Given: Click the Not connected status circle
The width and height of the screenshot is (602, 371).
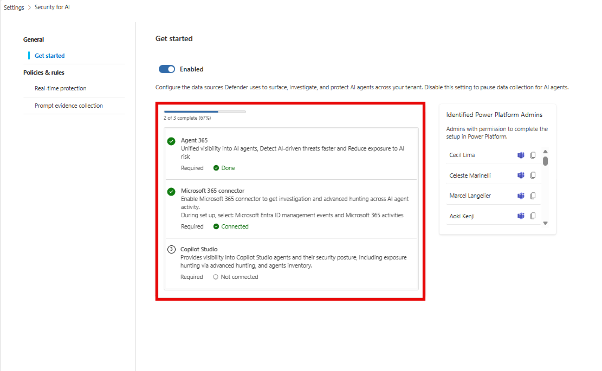Looking at the screenshot, I should coord(216,277).
